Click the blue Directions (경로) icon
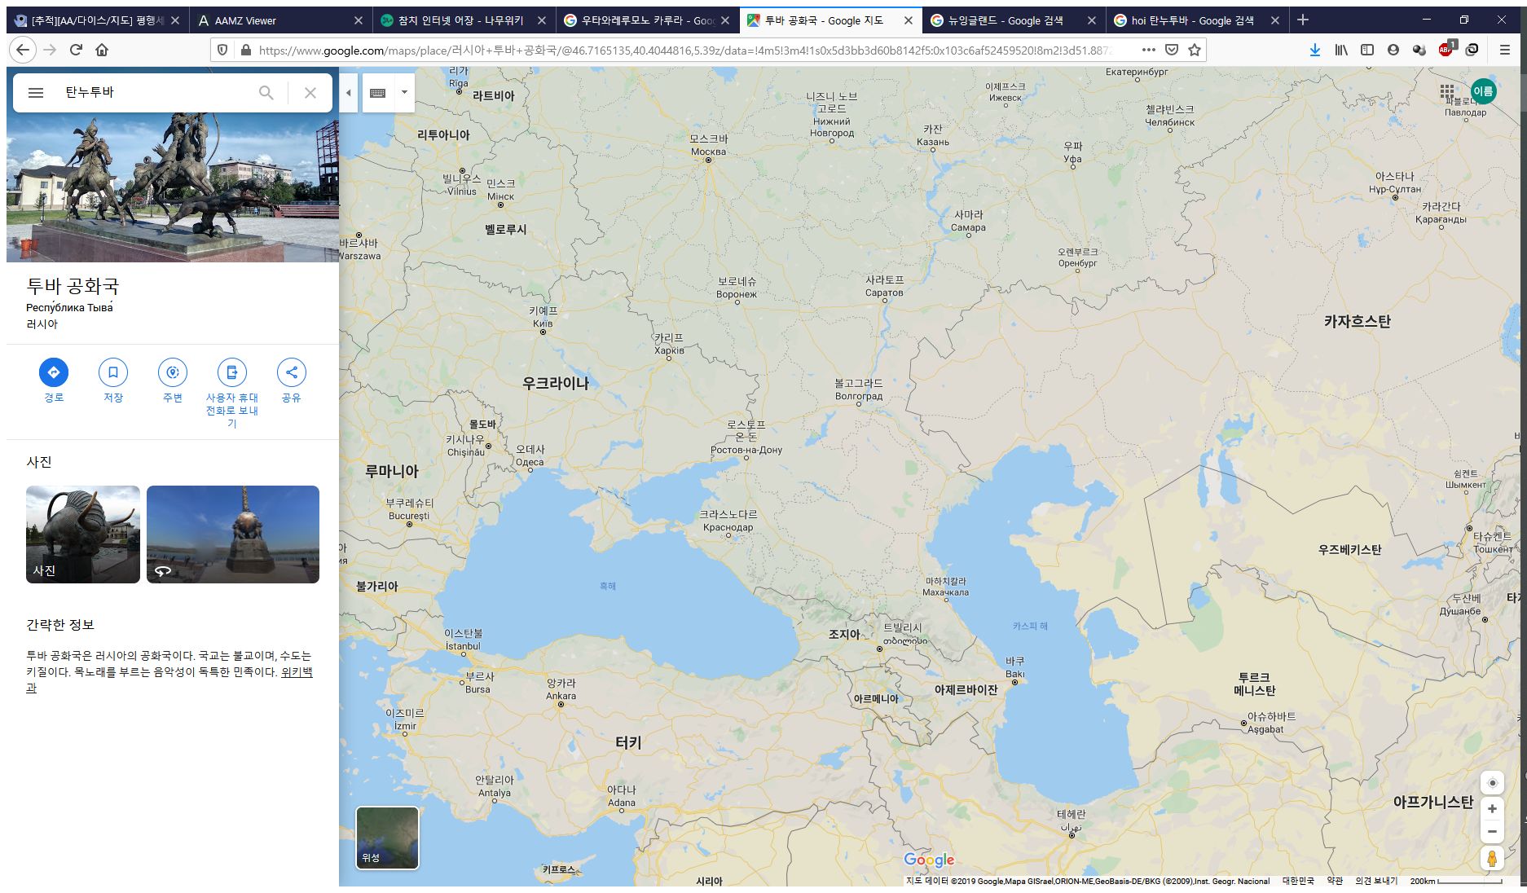Image resolution: width=1527 pixels, height=893 pixels. coord(54,372)
